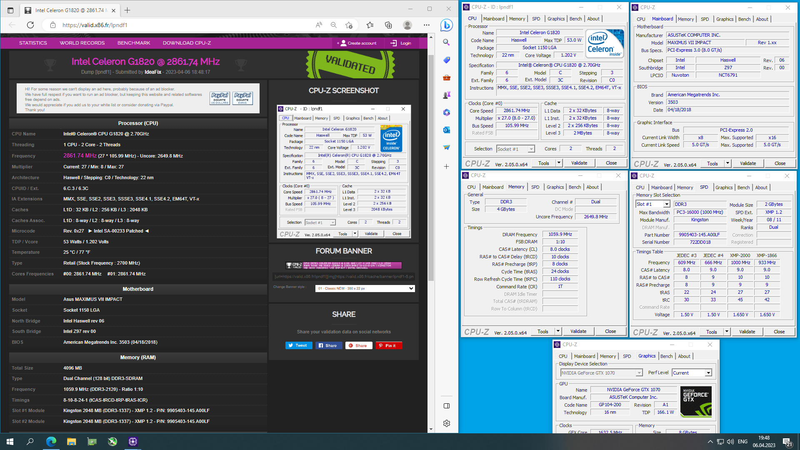Viewport: 800px width, 450px height.
Task: Open Bing chat icon in Edge sidebar
Action: click(447, 25)
